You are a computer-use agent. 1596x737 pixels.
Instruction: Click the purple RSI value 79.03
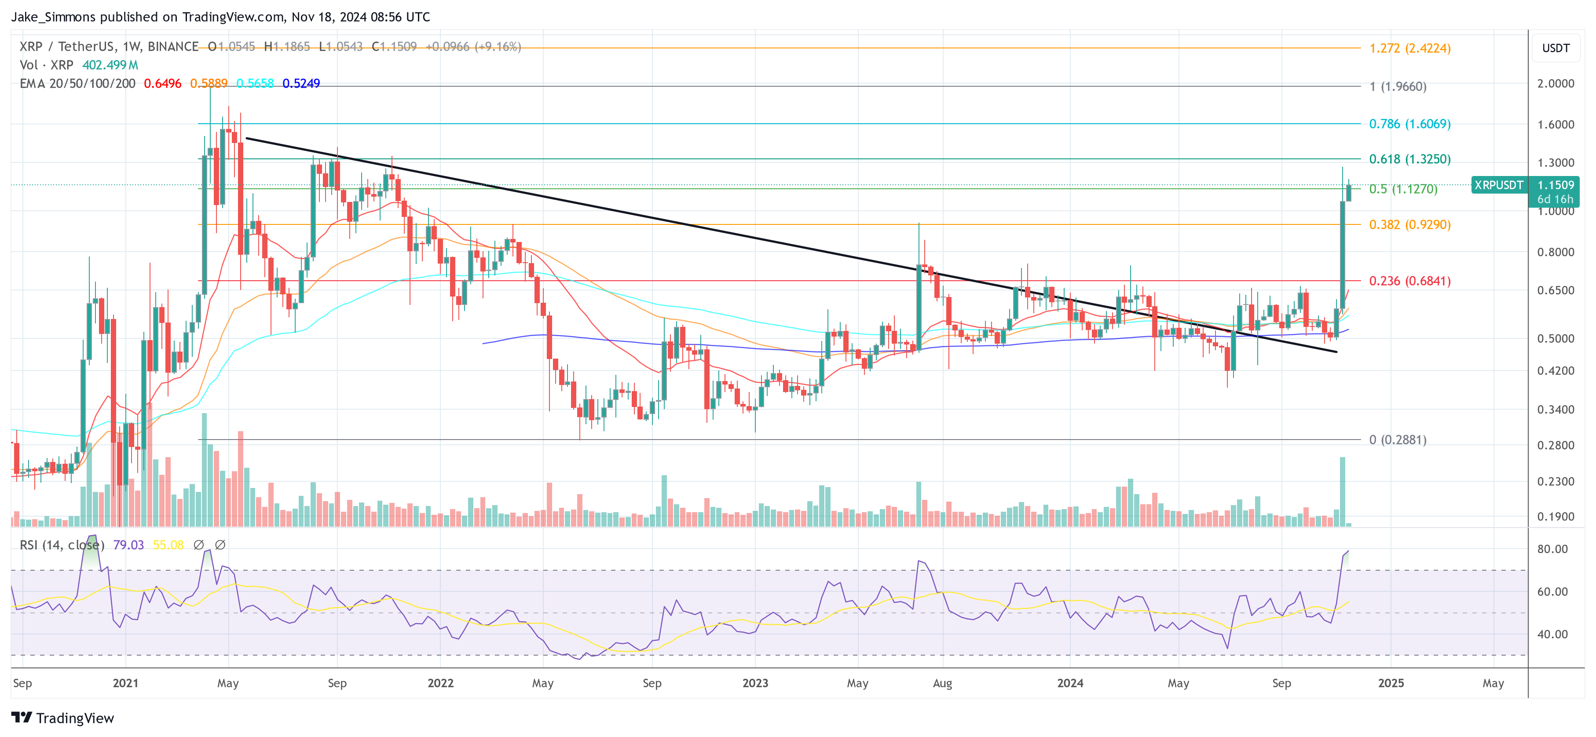click(128, 545)
